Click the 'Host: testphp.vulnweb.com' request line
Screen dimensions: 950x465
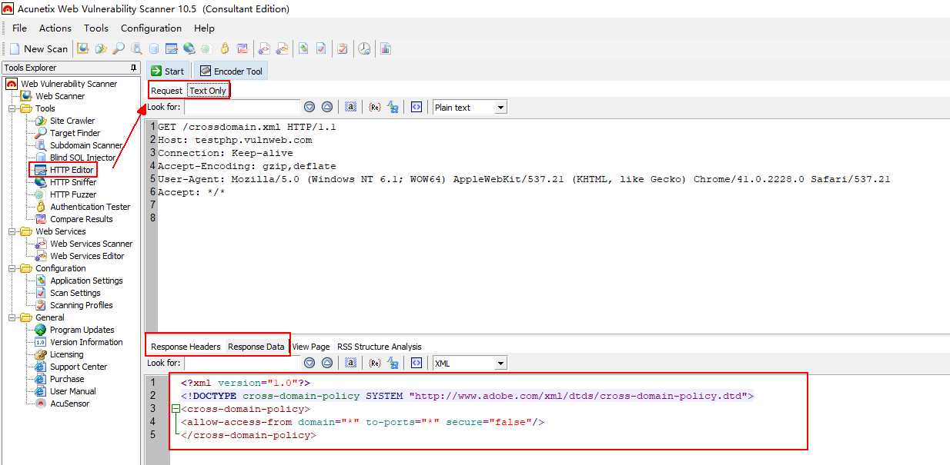(235, 140)
